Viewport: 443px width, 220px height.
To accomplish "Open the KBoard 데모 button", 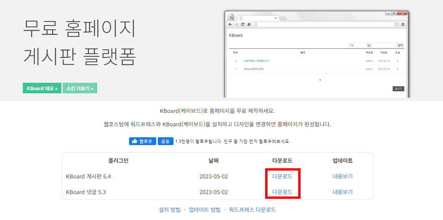I will coord(42,88).
